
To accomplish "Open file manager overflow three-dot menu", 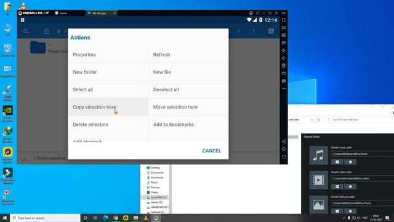I will pyautogui.click(x=254, y=31).
